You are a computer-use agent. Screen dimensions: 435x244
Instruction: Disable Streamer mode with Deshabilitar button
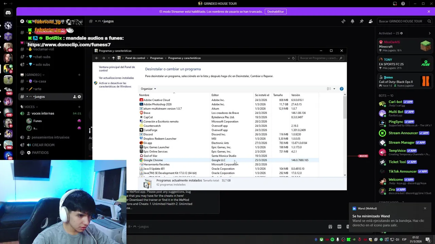(x=276, y=12)
